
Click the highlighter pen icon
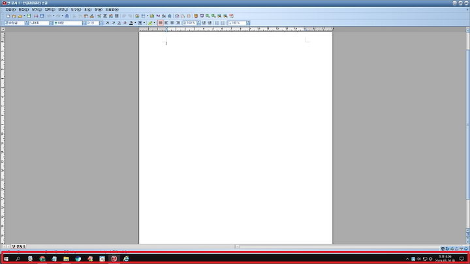(151, 23)
